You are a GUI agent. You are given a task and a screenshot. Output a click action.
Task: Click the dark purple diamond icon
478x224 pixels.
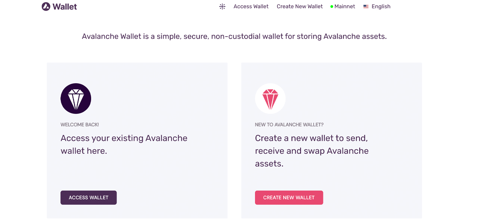pos(76,99)
